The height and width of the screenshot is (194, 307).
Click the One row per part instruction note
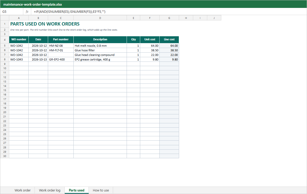pyautogui.click(x=64, y=30)
